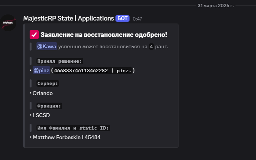
Task: Click the Сервер: field label
Action: (48, 84)
